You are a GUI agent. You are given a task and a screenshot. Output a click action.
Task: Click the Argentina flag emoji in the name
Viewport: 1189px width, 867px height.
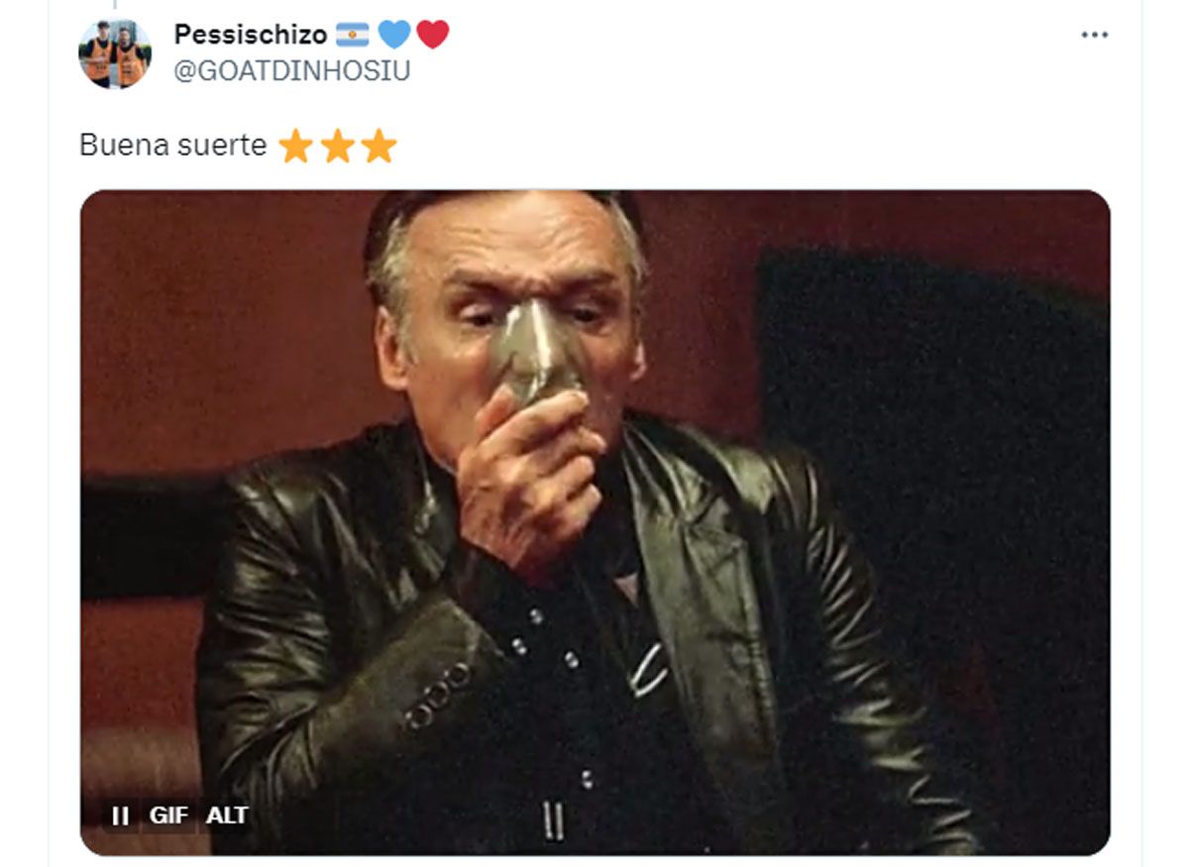pos(352,36)
